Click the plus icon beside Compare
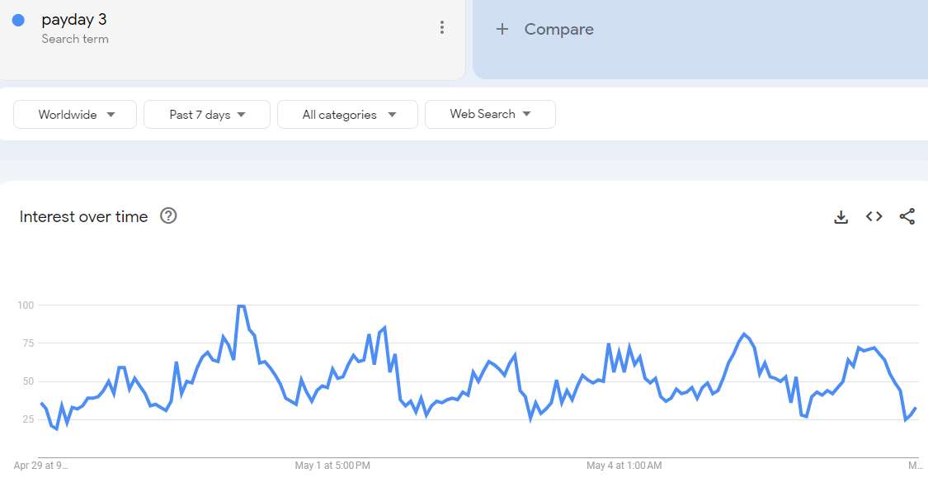The image size is (928, 478). [502, 29]
